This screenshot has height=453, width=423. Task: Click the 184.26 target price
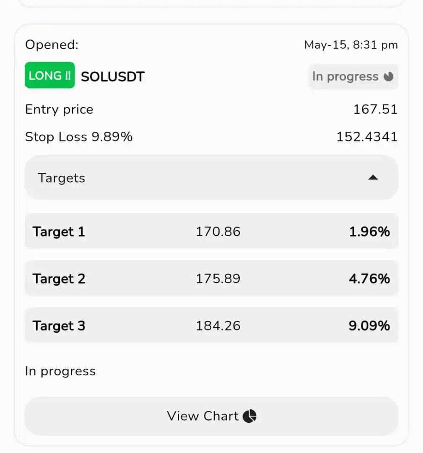point(218,325)
